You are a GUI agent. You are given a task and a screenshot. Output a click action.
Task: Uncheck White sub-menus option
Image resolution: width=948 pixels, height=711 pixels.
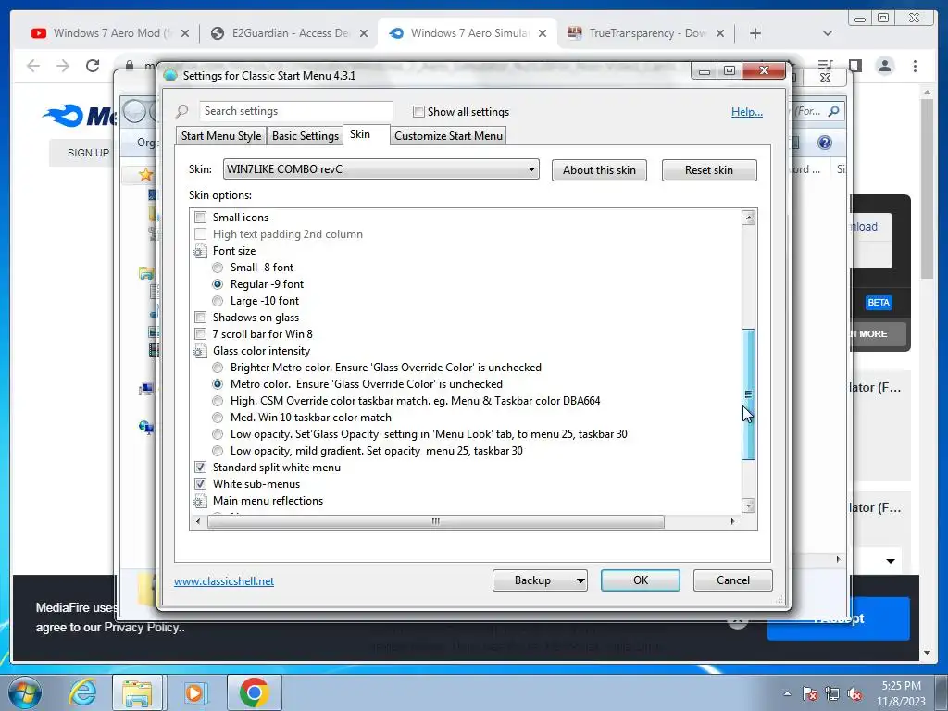click(x=200, y=483)
